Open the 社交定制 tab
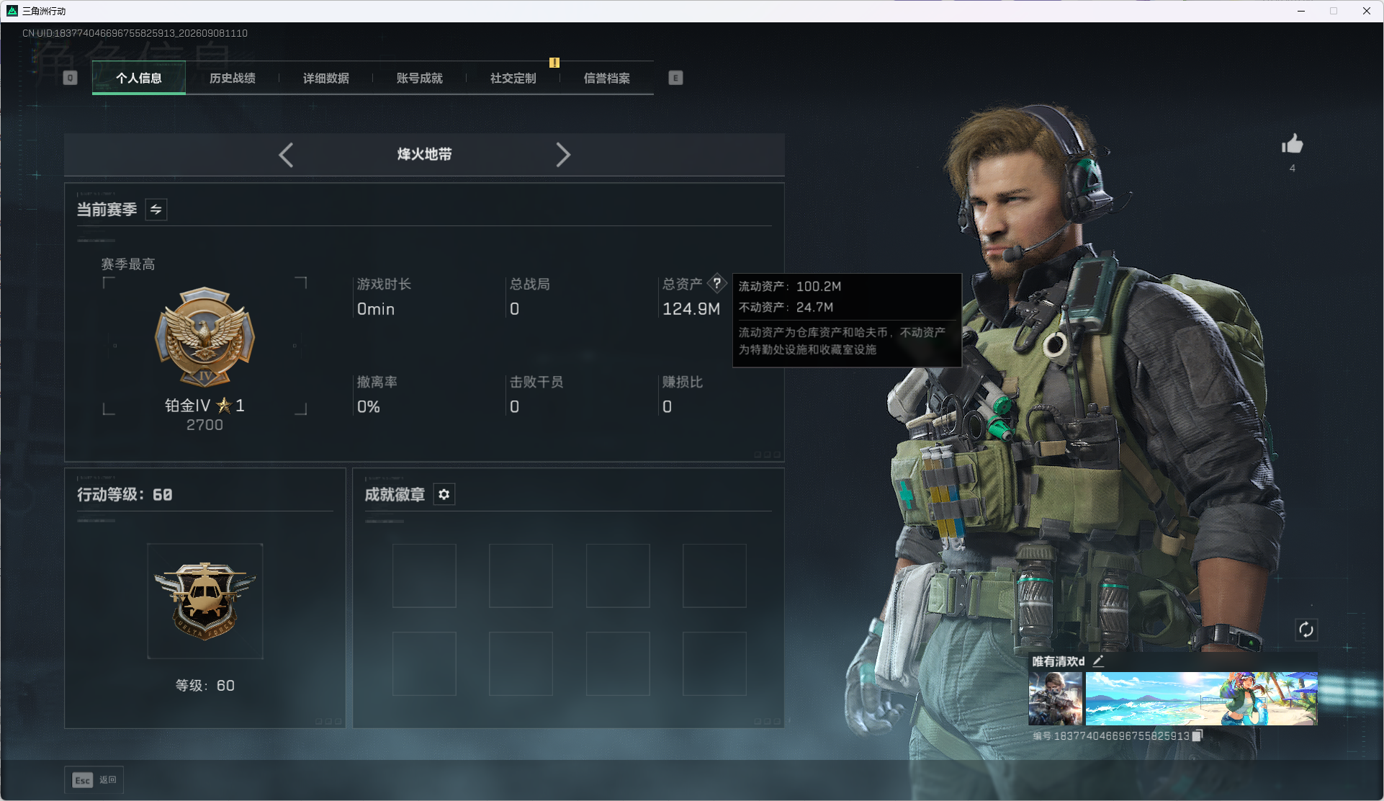This screenshot has height=801, width=1384. tap(513, 78)
